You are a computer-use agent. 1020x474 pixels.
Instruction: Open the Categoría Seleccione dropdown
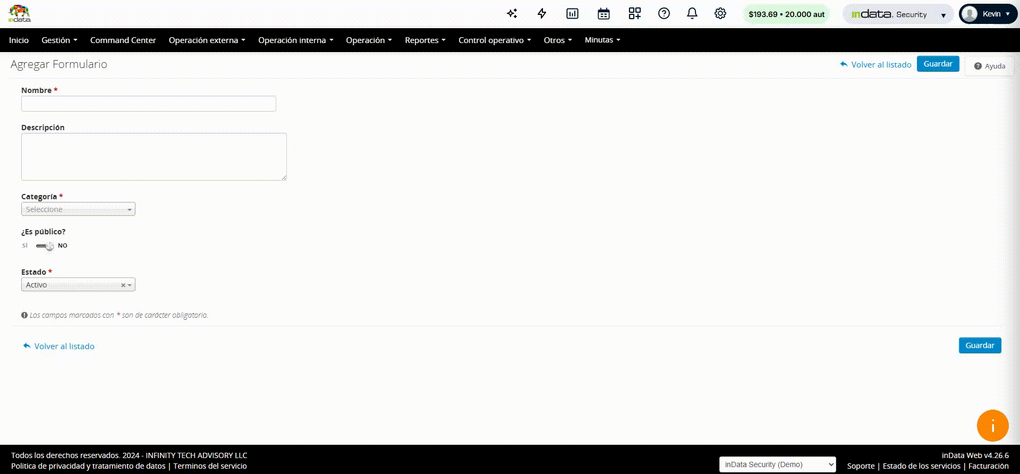point(78,209)
